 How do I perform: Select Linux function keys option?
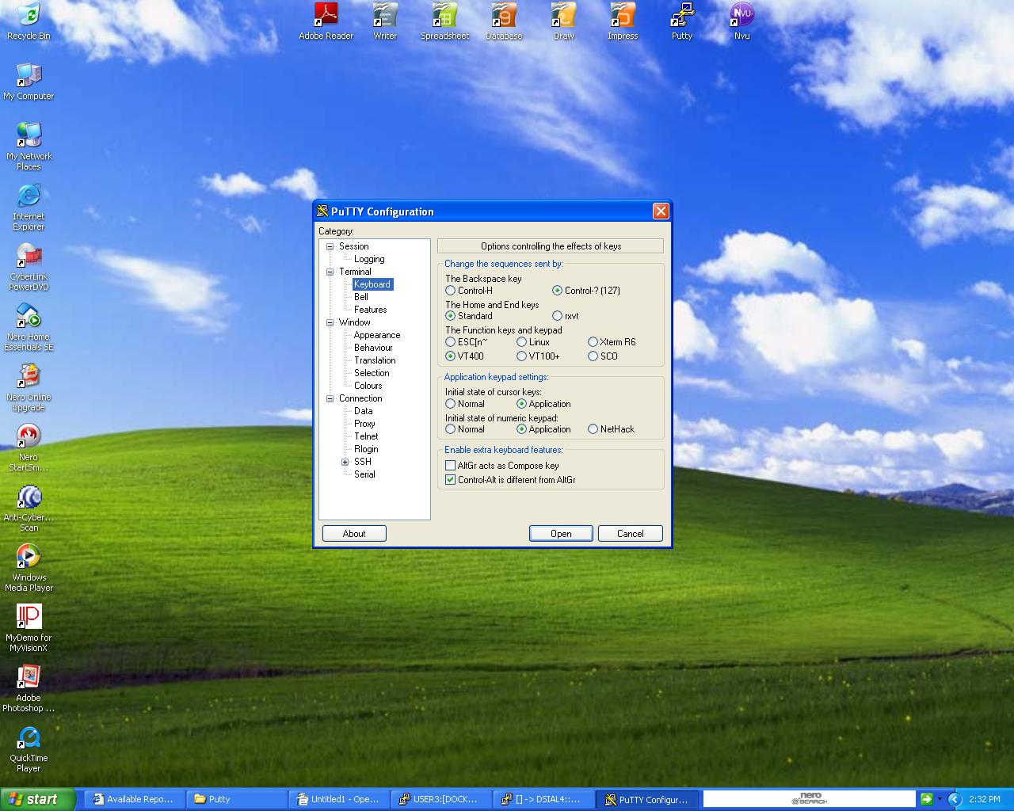pos(533,342)
